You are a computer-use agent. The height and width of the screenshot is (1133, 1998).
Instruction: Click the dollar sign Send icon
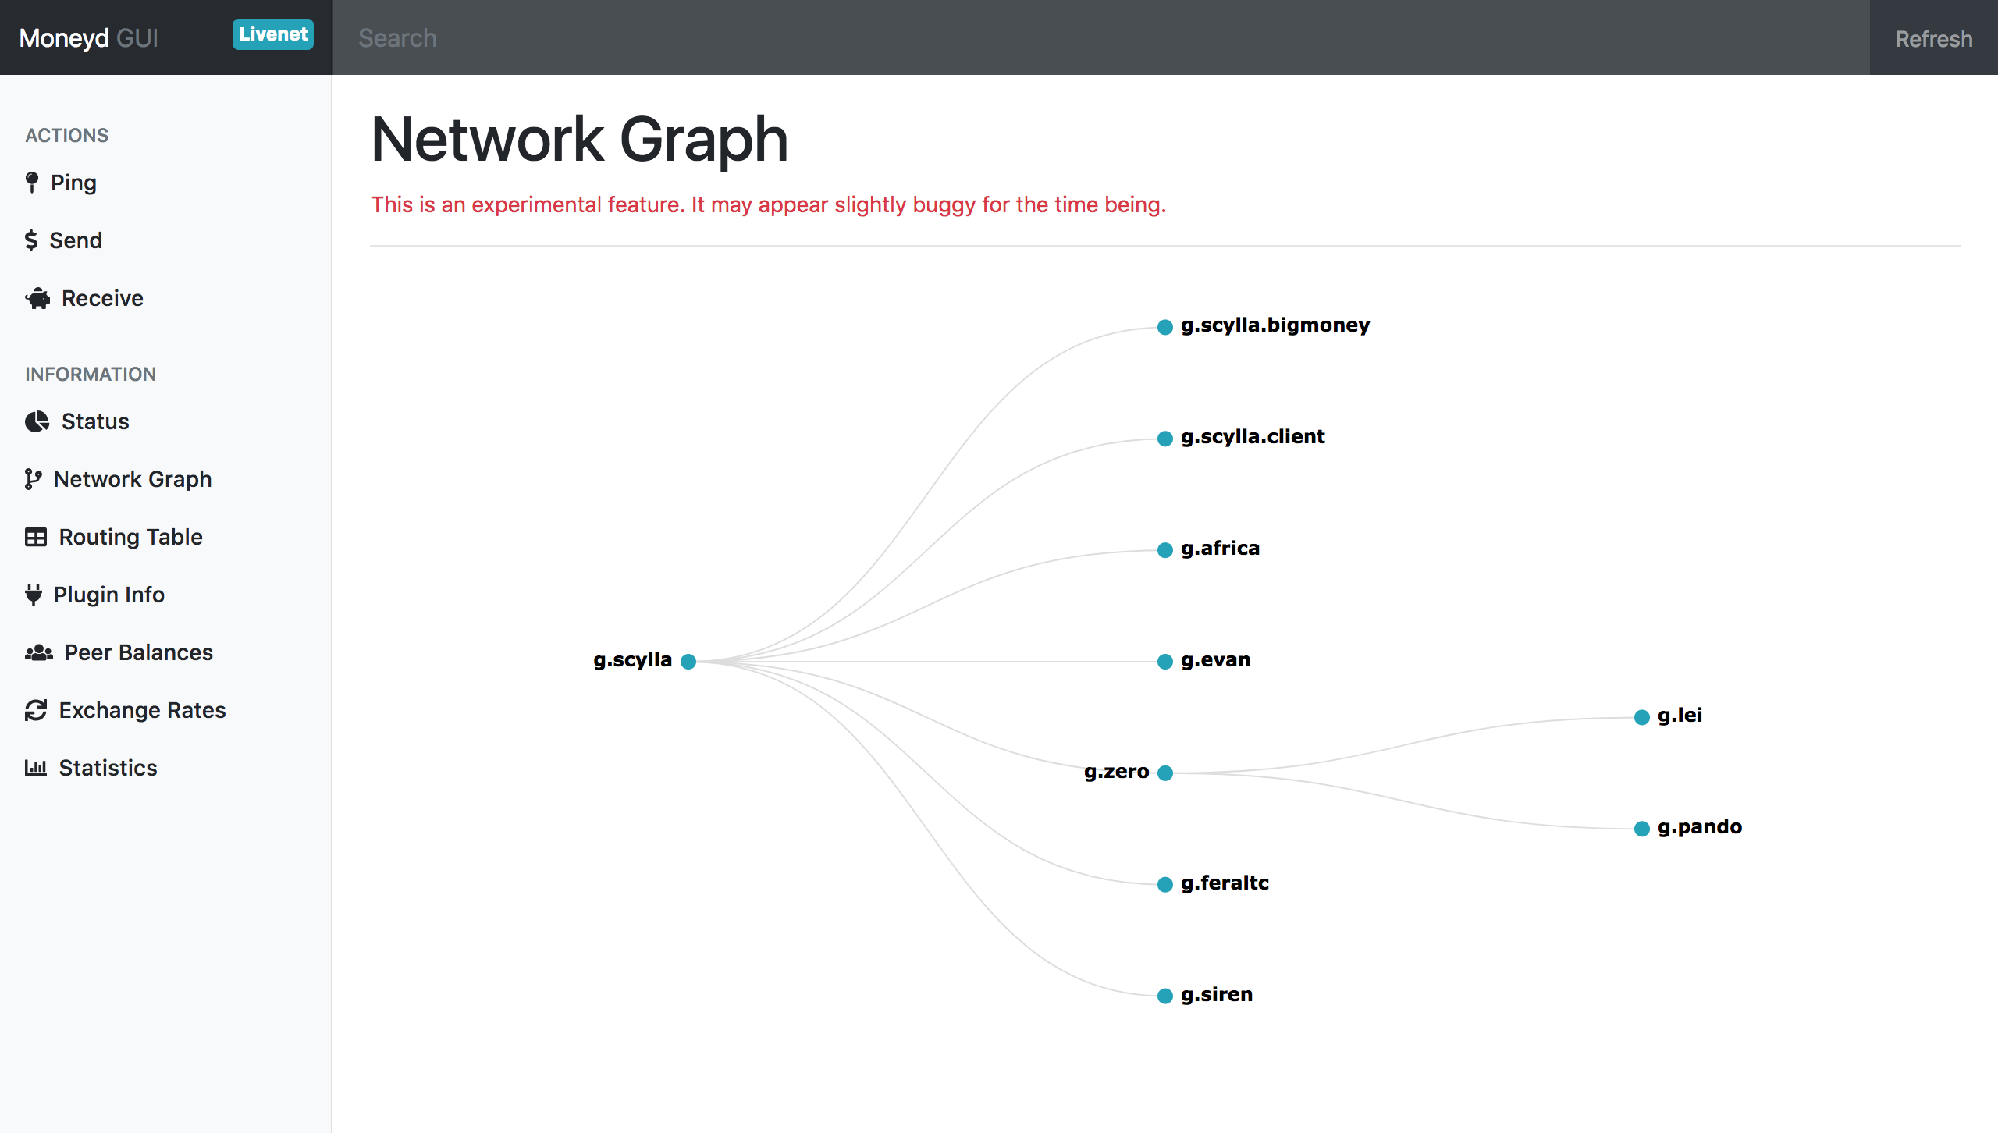(31, 240)
